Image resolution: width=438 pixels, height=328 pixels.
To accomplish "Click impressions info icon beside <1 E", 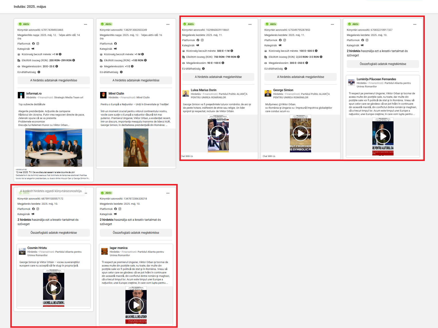I will point(132,66).
